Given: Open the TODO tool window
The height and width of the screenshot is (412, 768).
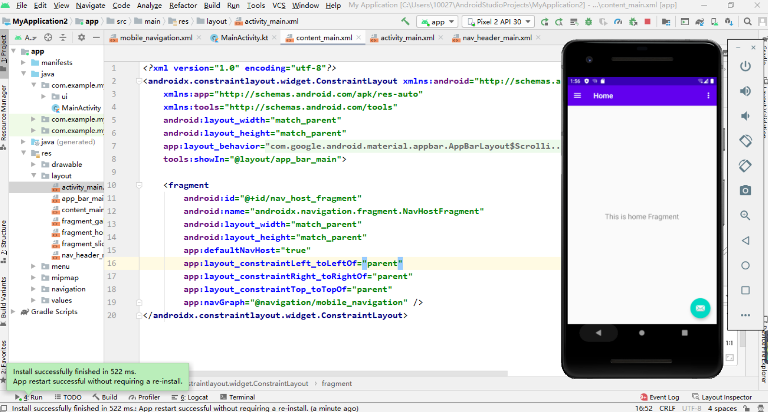Looking at the screenshot, I should (x=68, y=397).
